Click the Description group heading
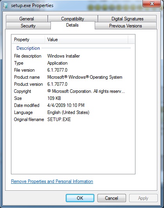Screen dimensions: 164x208 click(28, 48)
